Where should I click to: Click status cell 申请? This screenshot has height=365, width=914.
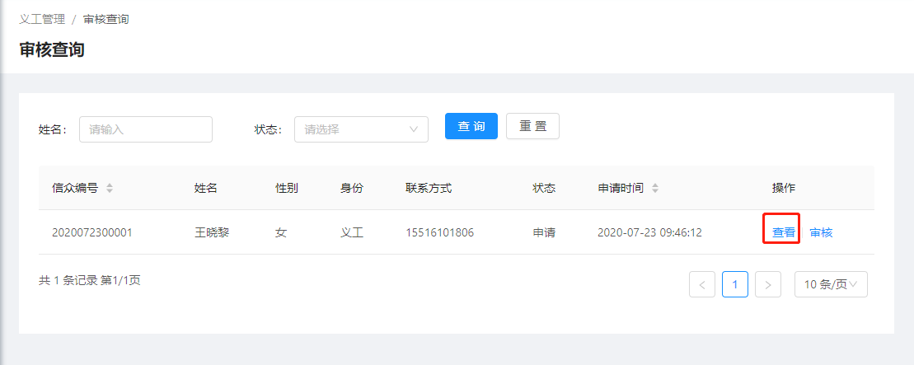click(x=544, y=232)
